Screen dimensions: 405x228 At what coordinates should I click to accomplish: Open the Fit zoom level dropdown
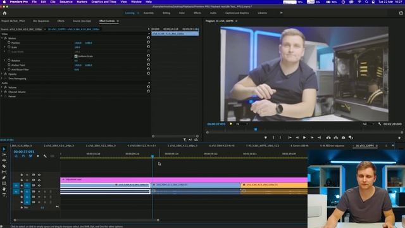coord(242,124)
